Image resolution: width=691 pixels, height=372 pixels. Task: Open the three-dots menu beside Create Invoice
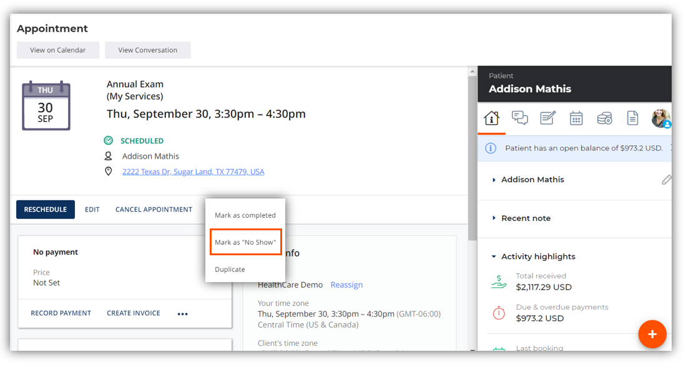pyautogui.click(x=182, y=314)
